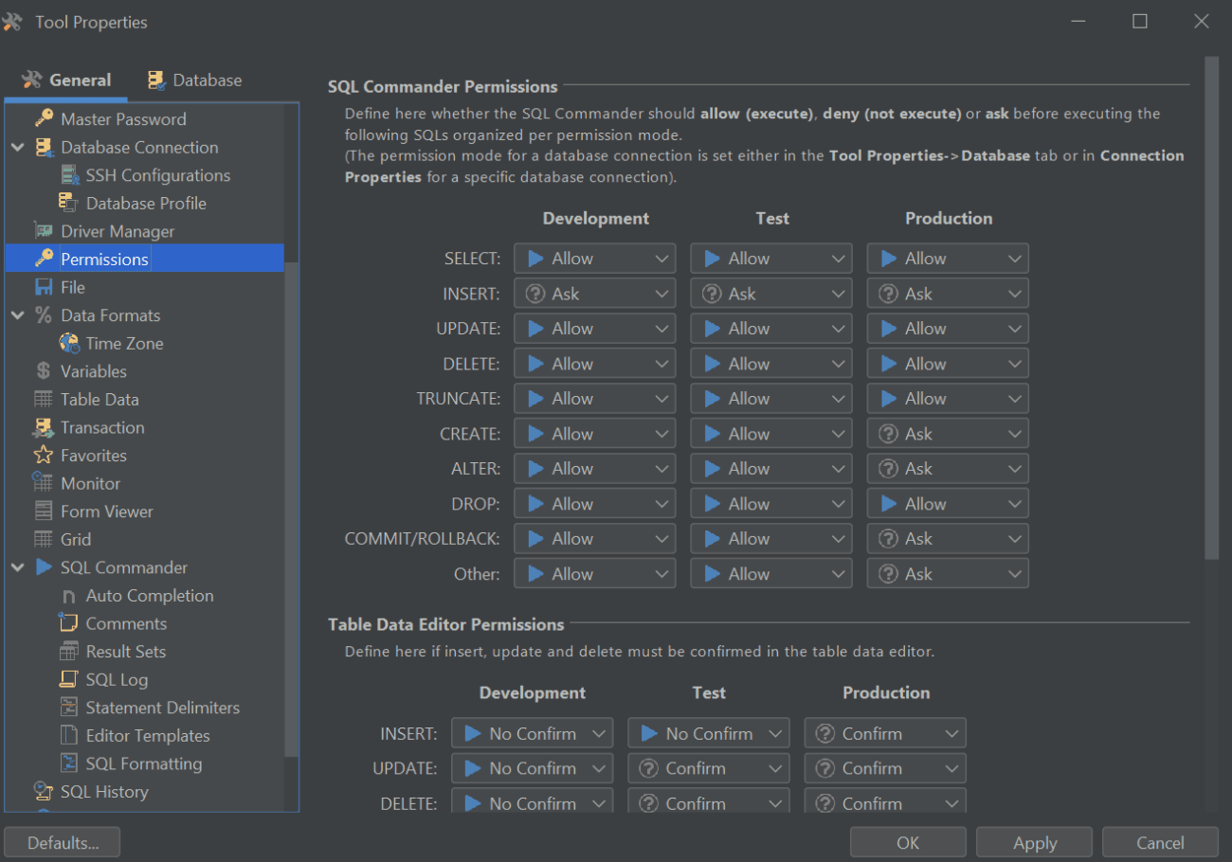1232x862 pixels.
Task: Collapse the Data Formats tree node
Action: click(18, 315)
